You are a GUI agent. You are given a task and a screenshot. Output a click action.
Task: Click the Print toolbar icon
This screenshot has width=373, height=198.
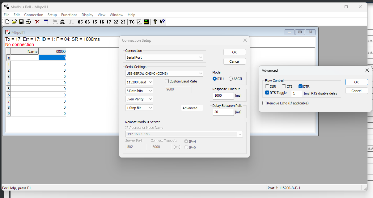[28, 22]
